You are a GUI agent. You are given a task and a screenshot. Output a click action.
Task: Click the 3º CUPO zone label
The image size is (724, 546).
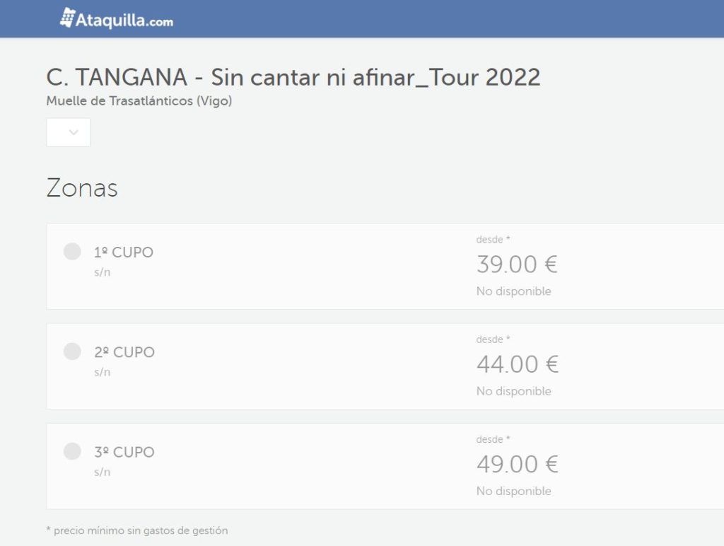point(124,452)
